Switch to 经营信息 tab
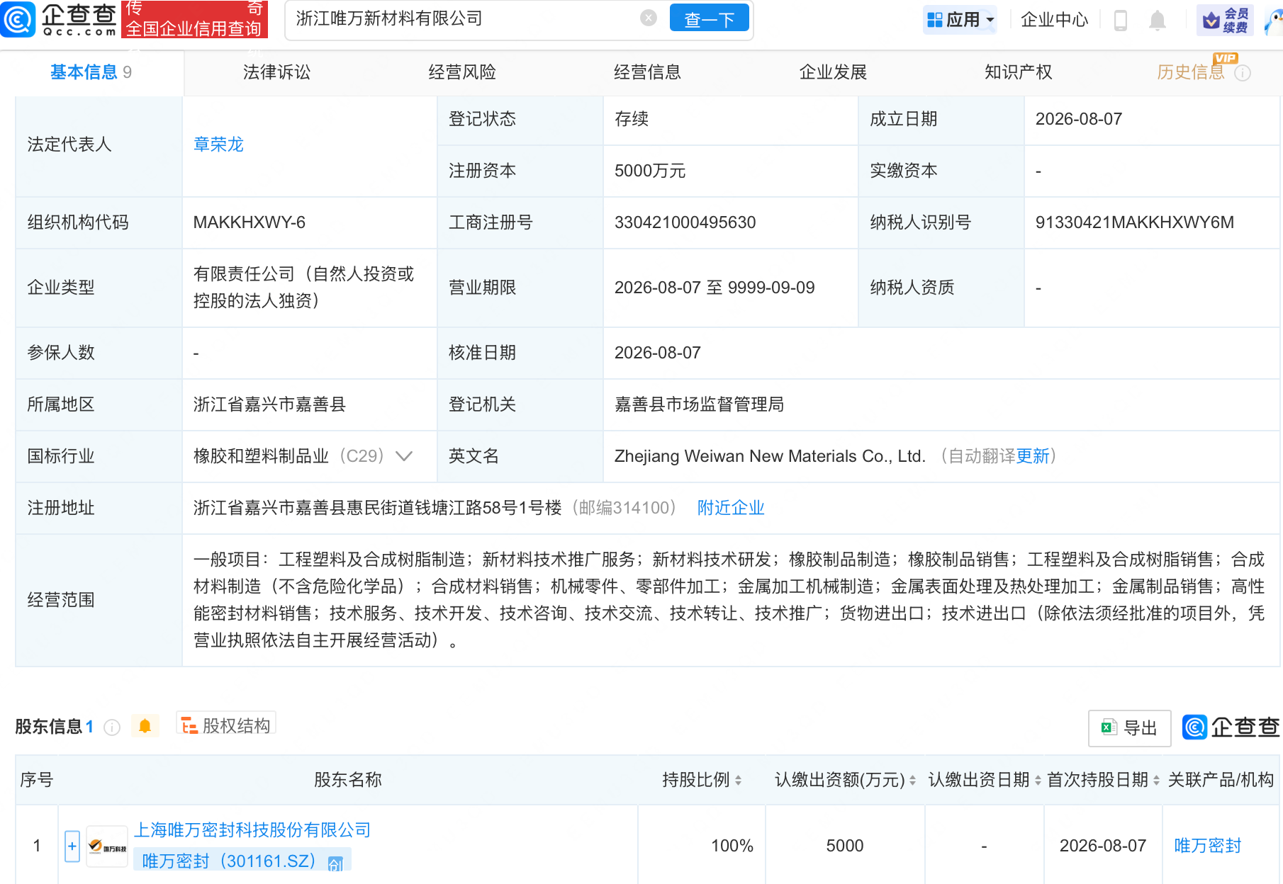 pos(647,72)
